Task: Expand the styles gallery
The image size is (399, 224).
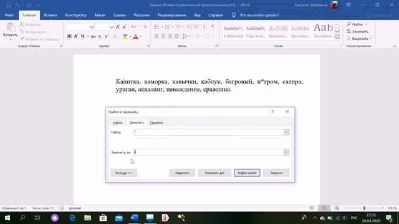Action: pyautogui.click(x=337, y=37)
